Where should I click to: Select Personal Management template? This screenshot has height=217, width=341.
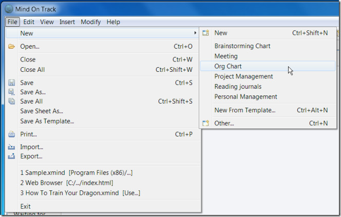pos(268,96)
